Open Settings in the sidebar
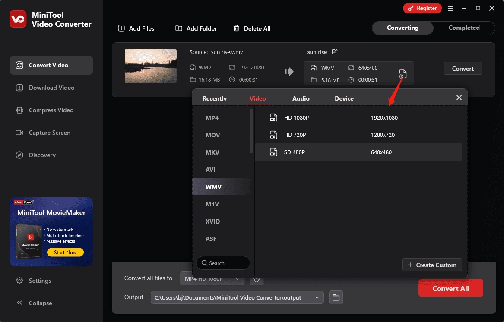 click(33, 281)
